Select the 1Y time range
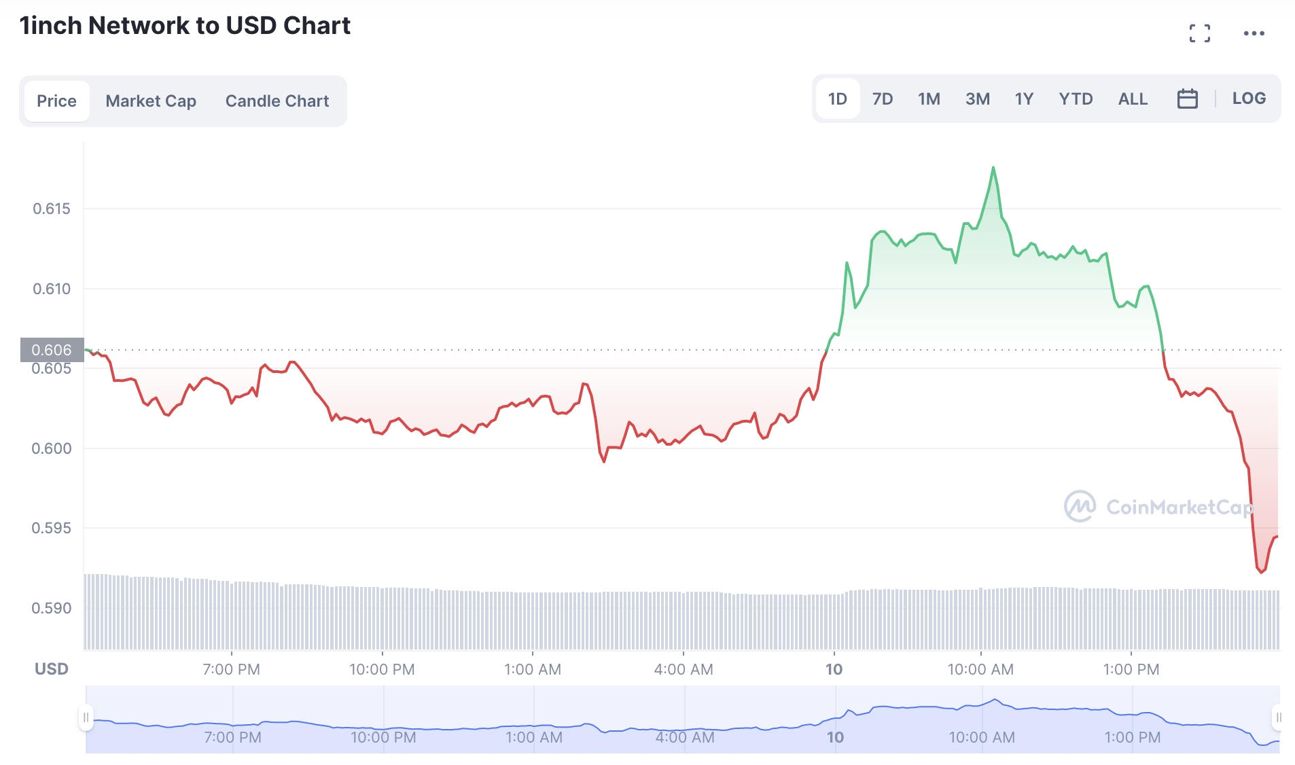 1024,99
